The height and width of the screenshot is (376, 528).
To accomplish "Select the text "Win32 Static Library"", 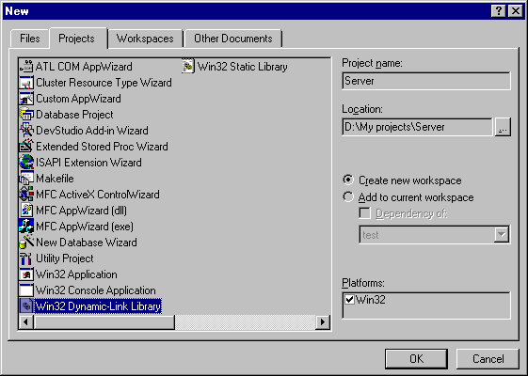I will [x=243, y=67].
